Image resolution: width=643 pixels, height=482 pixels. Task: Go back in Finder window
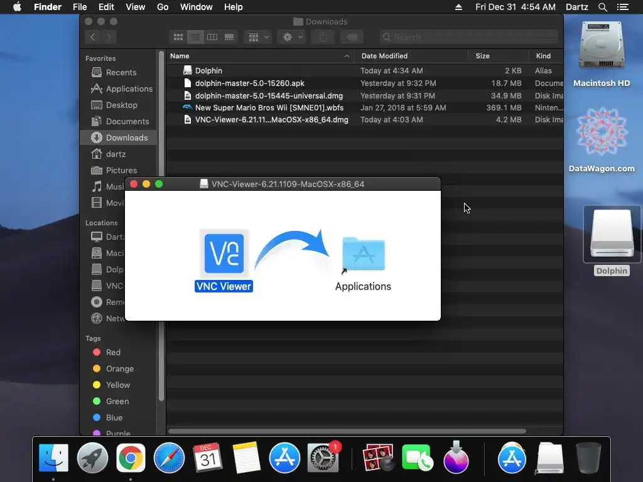93,37
